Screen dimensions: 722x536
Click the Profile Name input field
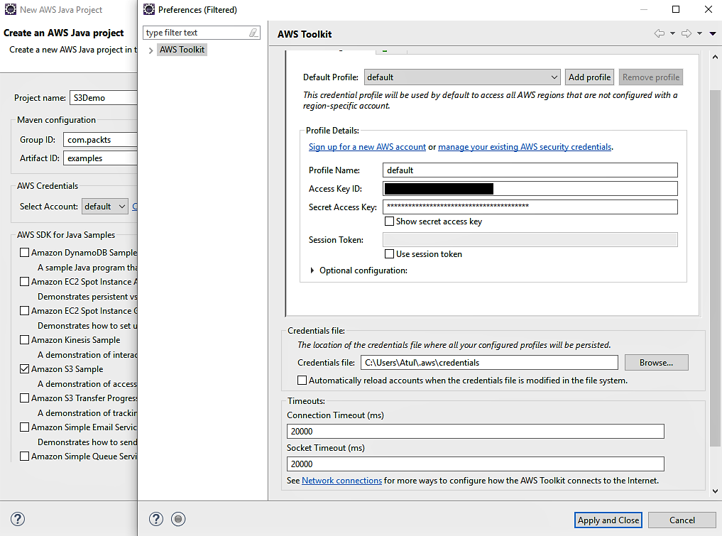[x=530, y=170]
